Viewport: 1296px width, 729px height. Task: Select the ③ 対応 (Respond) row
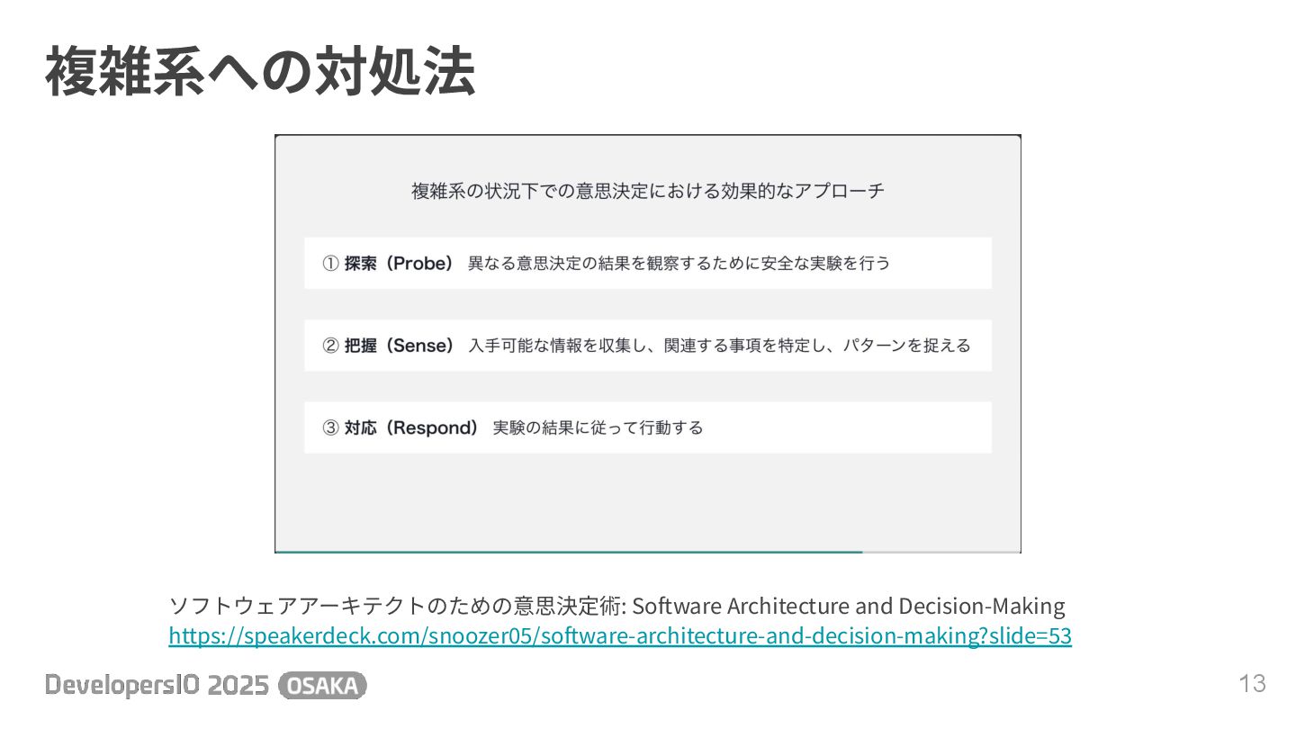pos(648,427)
